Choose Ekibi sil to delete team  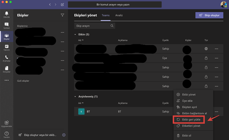[186, 136]
